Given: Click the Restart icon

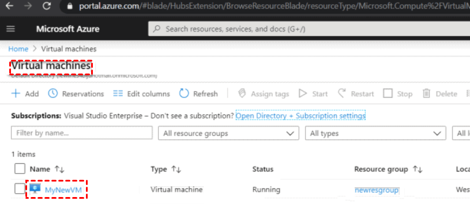Looking at the screenshot, I should coord(342,94).
